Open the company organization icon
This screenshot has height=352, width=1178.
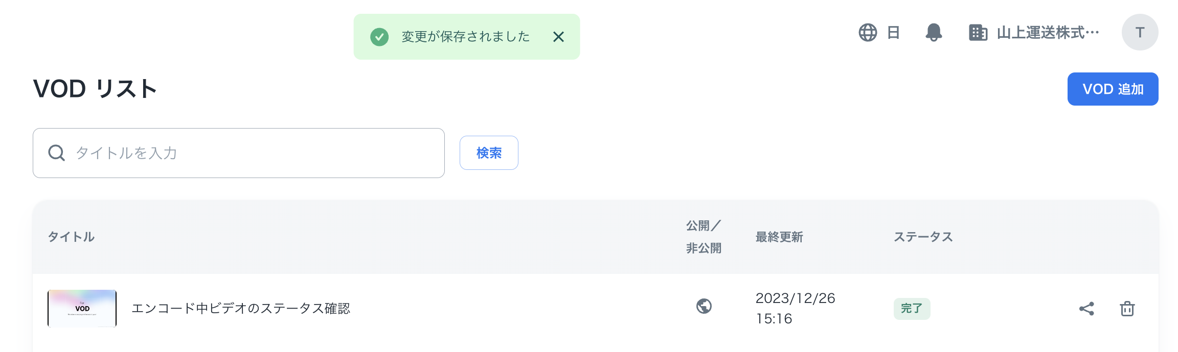978,32
